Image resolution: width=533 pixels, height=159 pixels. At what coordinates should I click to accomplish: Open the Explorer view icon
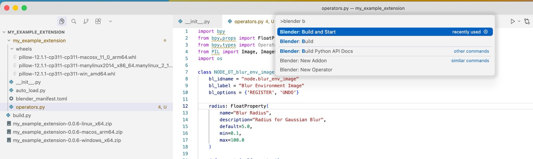click(x=62, y=21)
